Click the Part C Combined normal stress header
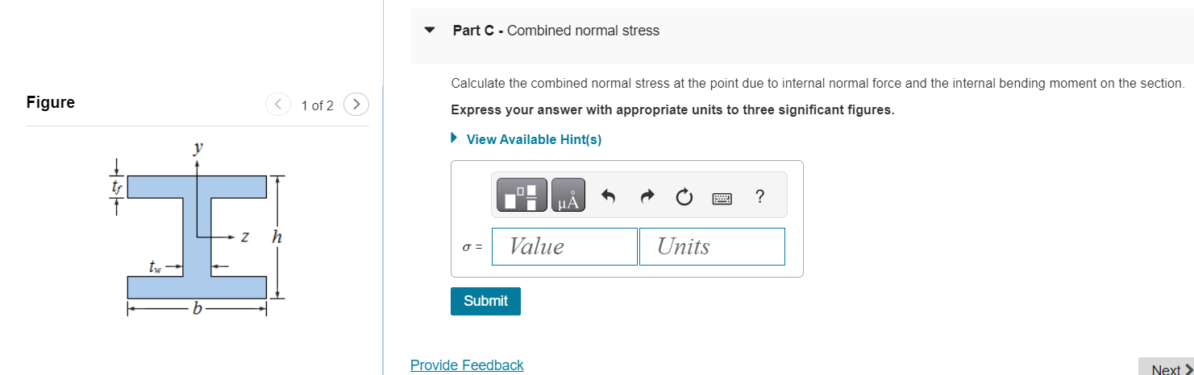 pyautogui.click(x=556, y=31)
